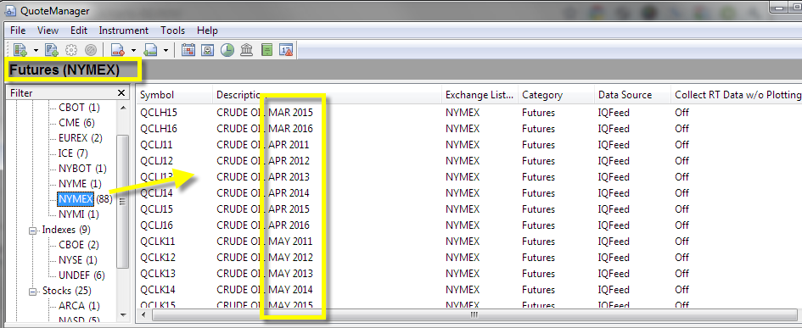The width and height of the screenshot is (802, 328).
Task: Click the add custom futures icon
Action: pyautogui.click(x=51, y=49)
